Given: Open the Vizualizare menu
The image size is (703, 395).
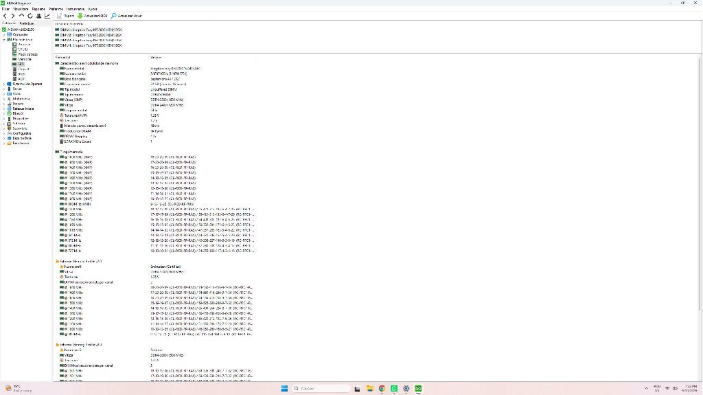Looking at the screenshot, I should click(21, 9).
